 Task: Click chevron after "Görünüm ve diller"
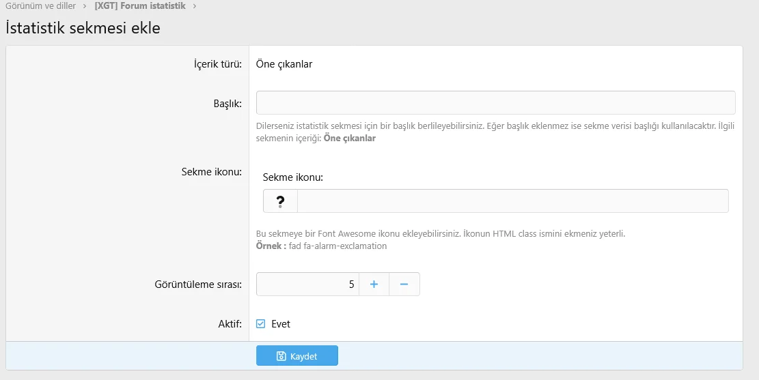coord(85,6)
